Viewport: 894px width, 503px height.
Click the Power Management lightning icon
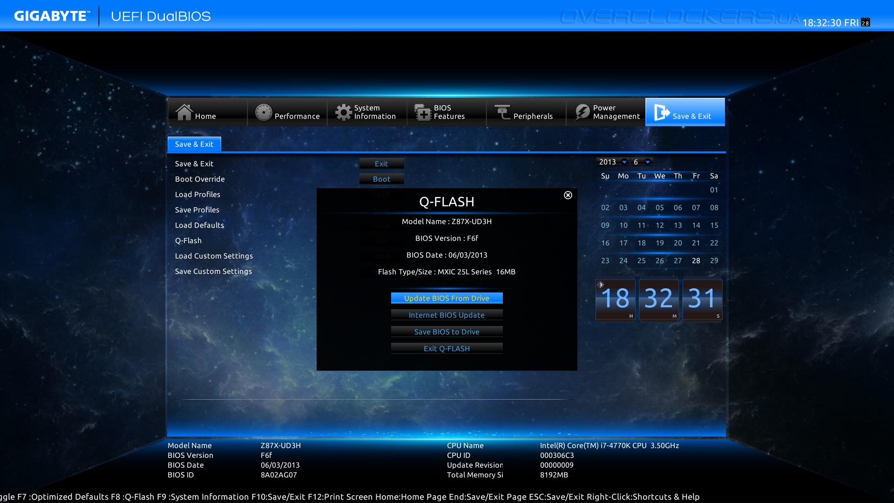582,112
